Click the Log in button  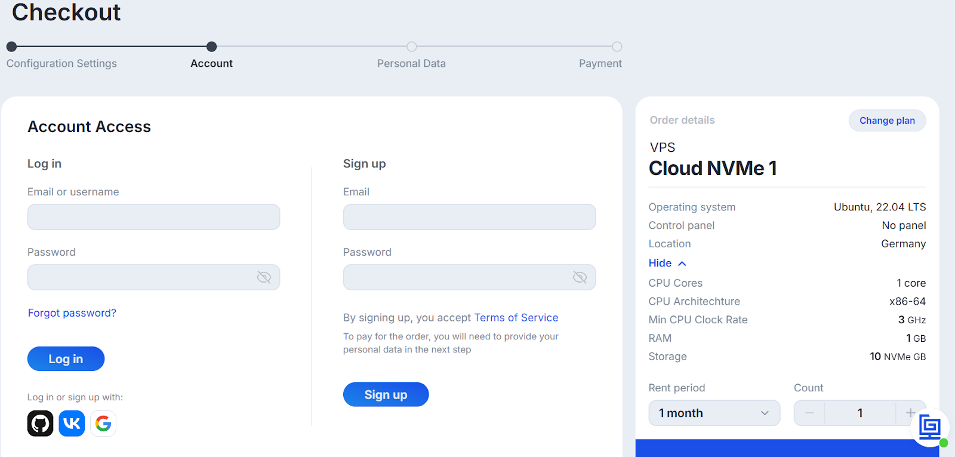pos(66,359)
